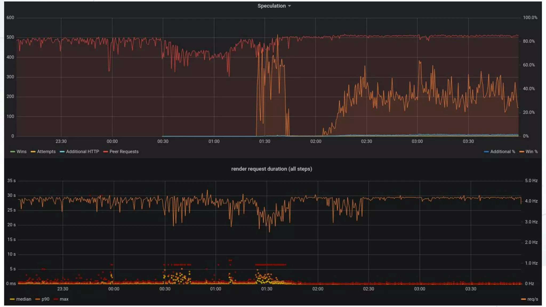Isolate the Additional HTTP legend series
The width and height of the screenshot is (546, 307).
coord(82,152)
